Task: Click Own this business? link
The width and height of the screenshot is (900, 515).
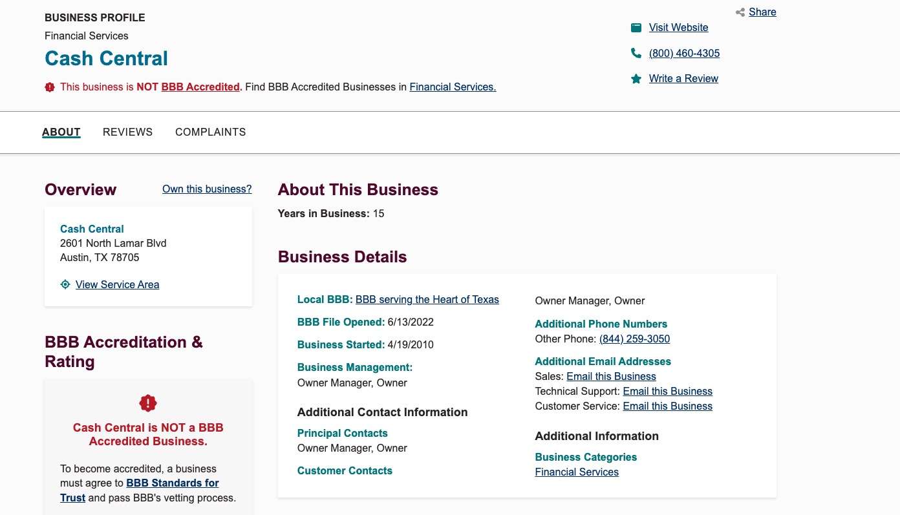Action: (x=207, y=189)
